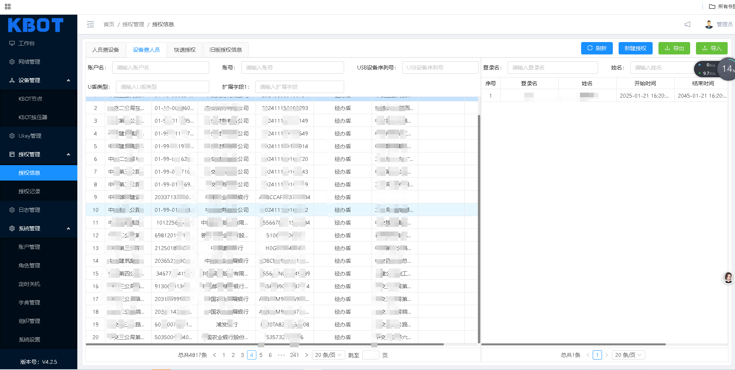Click the KBOT logo
The image size is (735, 370).
pos(36,25)
